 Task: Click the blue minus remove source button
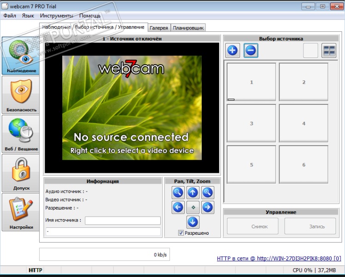(x=251, y=51)
